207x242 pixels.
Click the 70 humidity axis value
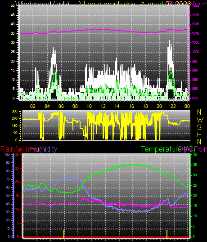(x=8, y=179)
